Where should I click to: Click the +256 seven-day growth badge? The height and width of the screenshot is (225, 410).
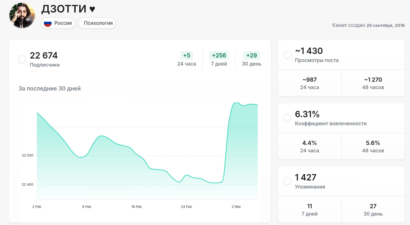pos(219,56)
